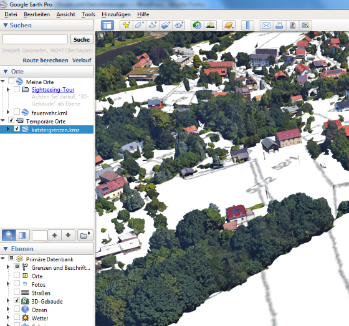Focus the search text field
349x326 pixels.
click(35, 39)
